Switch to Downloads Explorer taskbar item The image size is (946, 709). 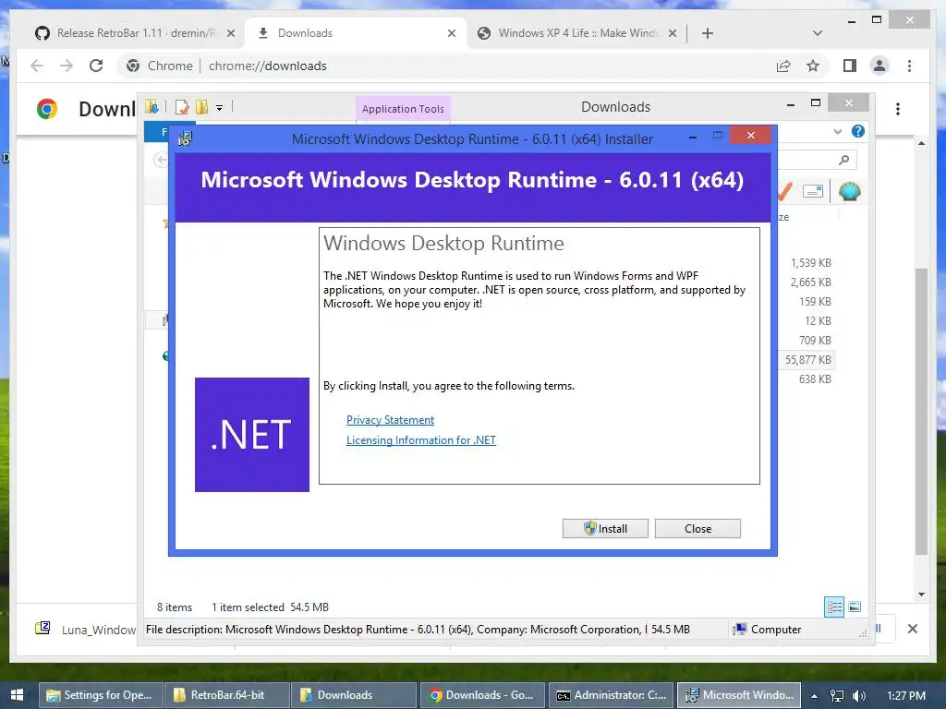(x=353, y=695)
